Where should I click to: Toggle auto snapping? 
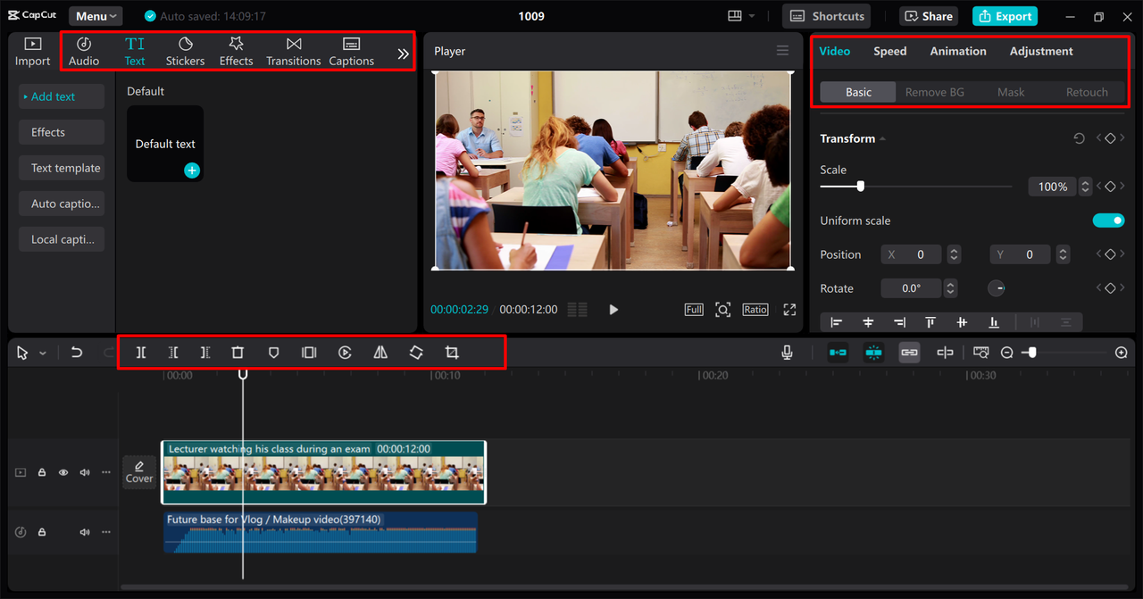coord(873,353)
